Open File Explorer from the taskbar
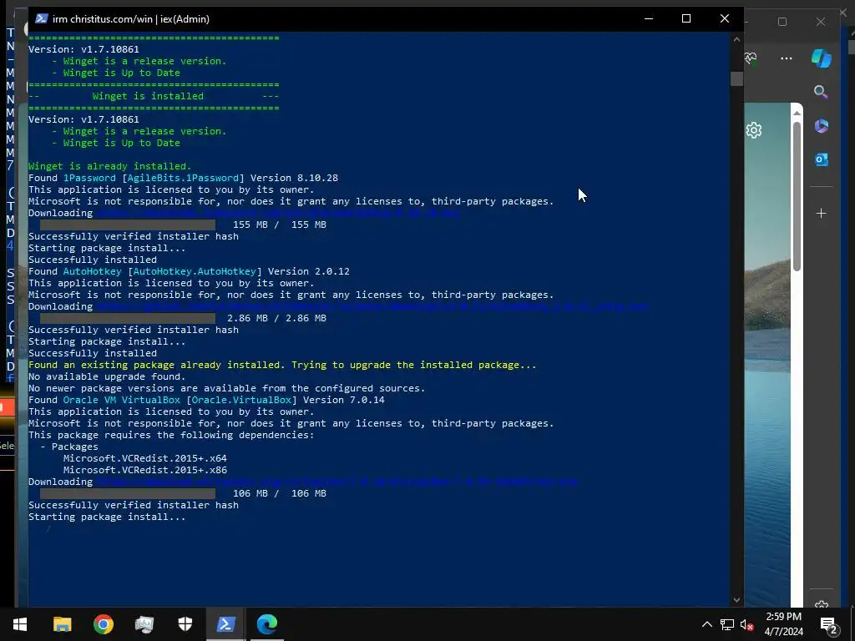The image size is (855, 641). pos(62,623)
